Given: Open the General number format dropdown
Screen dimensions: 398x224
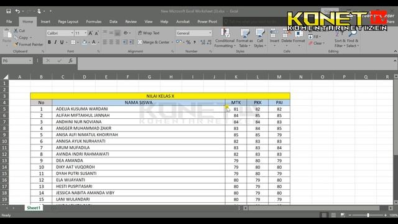Looking at the screenshot, I should tap(210, 33).
